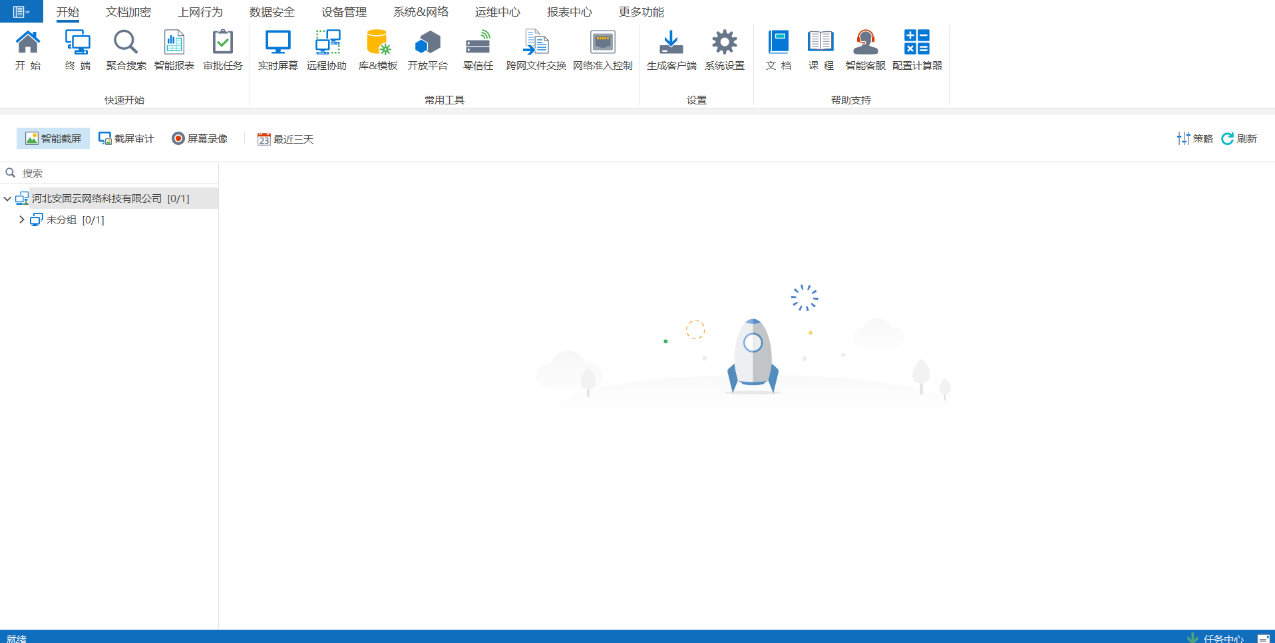This screenshot has width=1275, height=643.
Task: Switch to 屏幕录像 recording view
Action: tap(200, 138)
